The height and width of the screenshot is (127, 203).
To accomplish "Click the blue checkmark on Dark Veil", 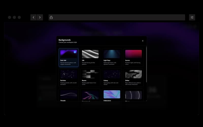I will [75, 52].
